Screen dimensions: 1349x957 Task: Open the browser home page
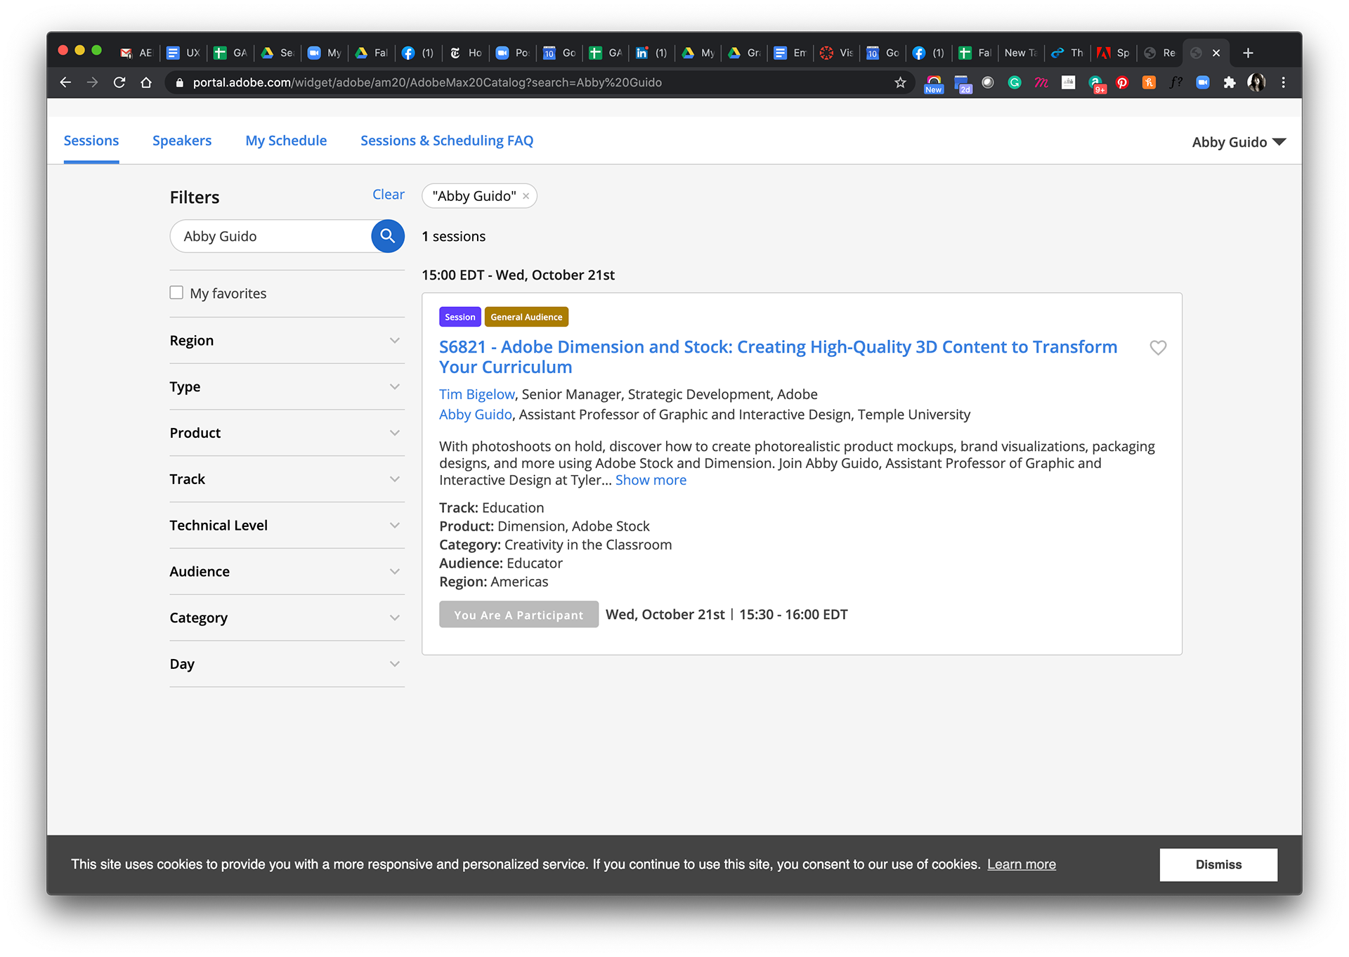coord(146,82)
